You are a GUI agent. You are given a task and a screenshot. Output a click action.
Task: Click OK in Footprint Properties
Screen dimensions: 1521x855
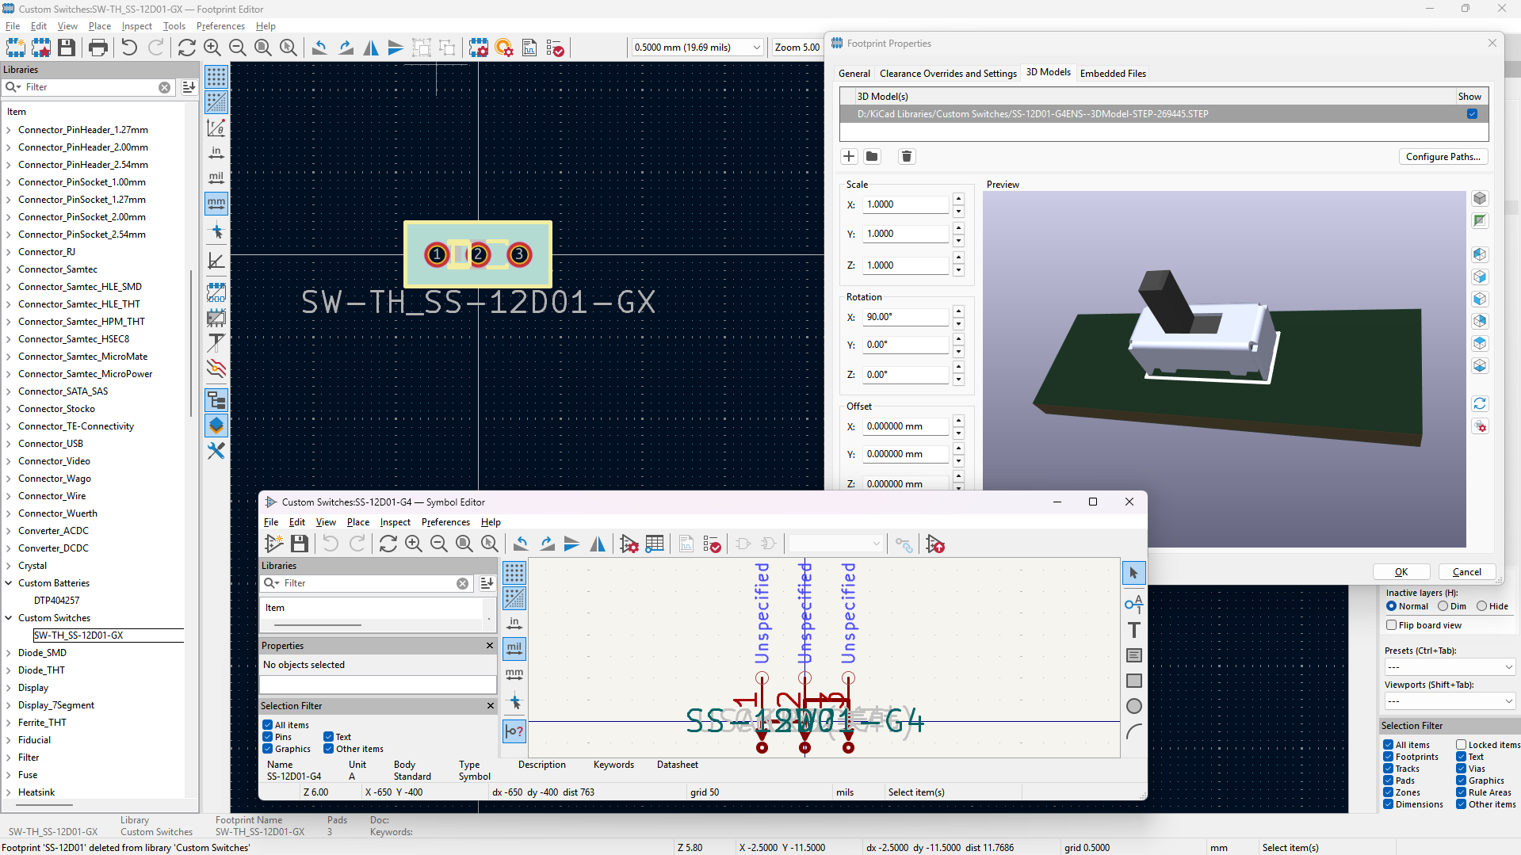[x=1401, y=571]
